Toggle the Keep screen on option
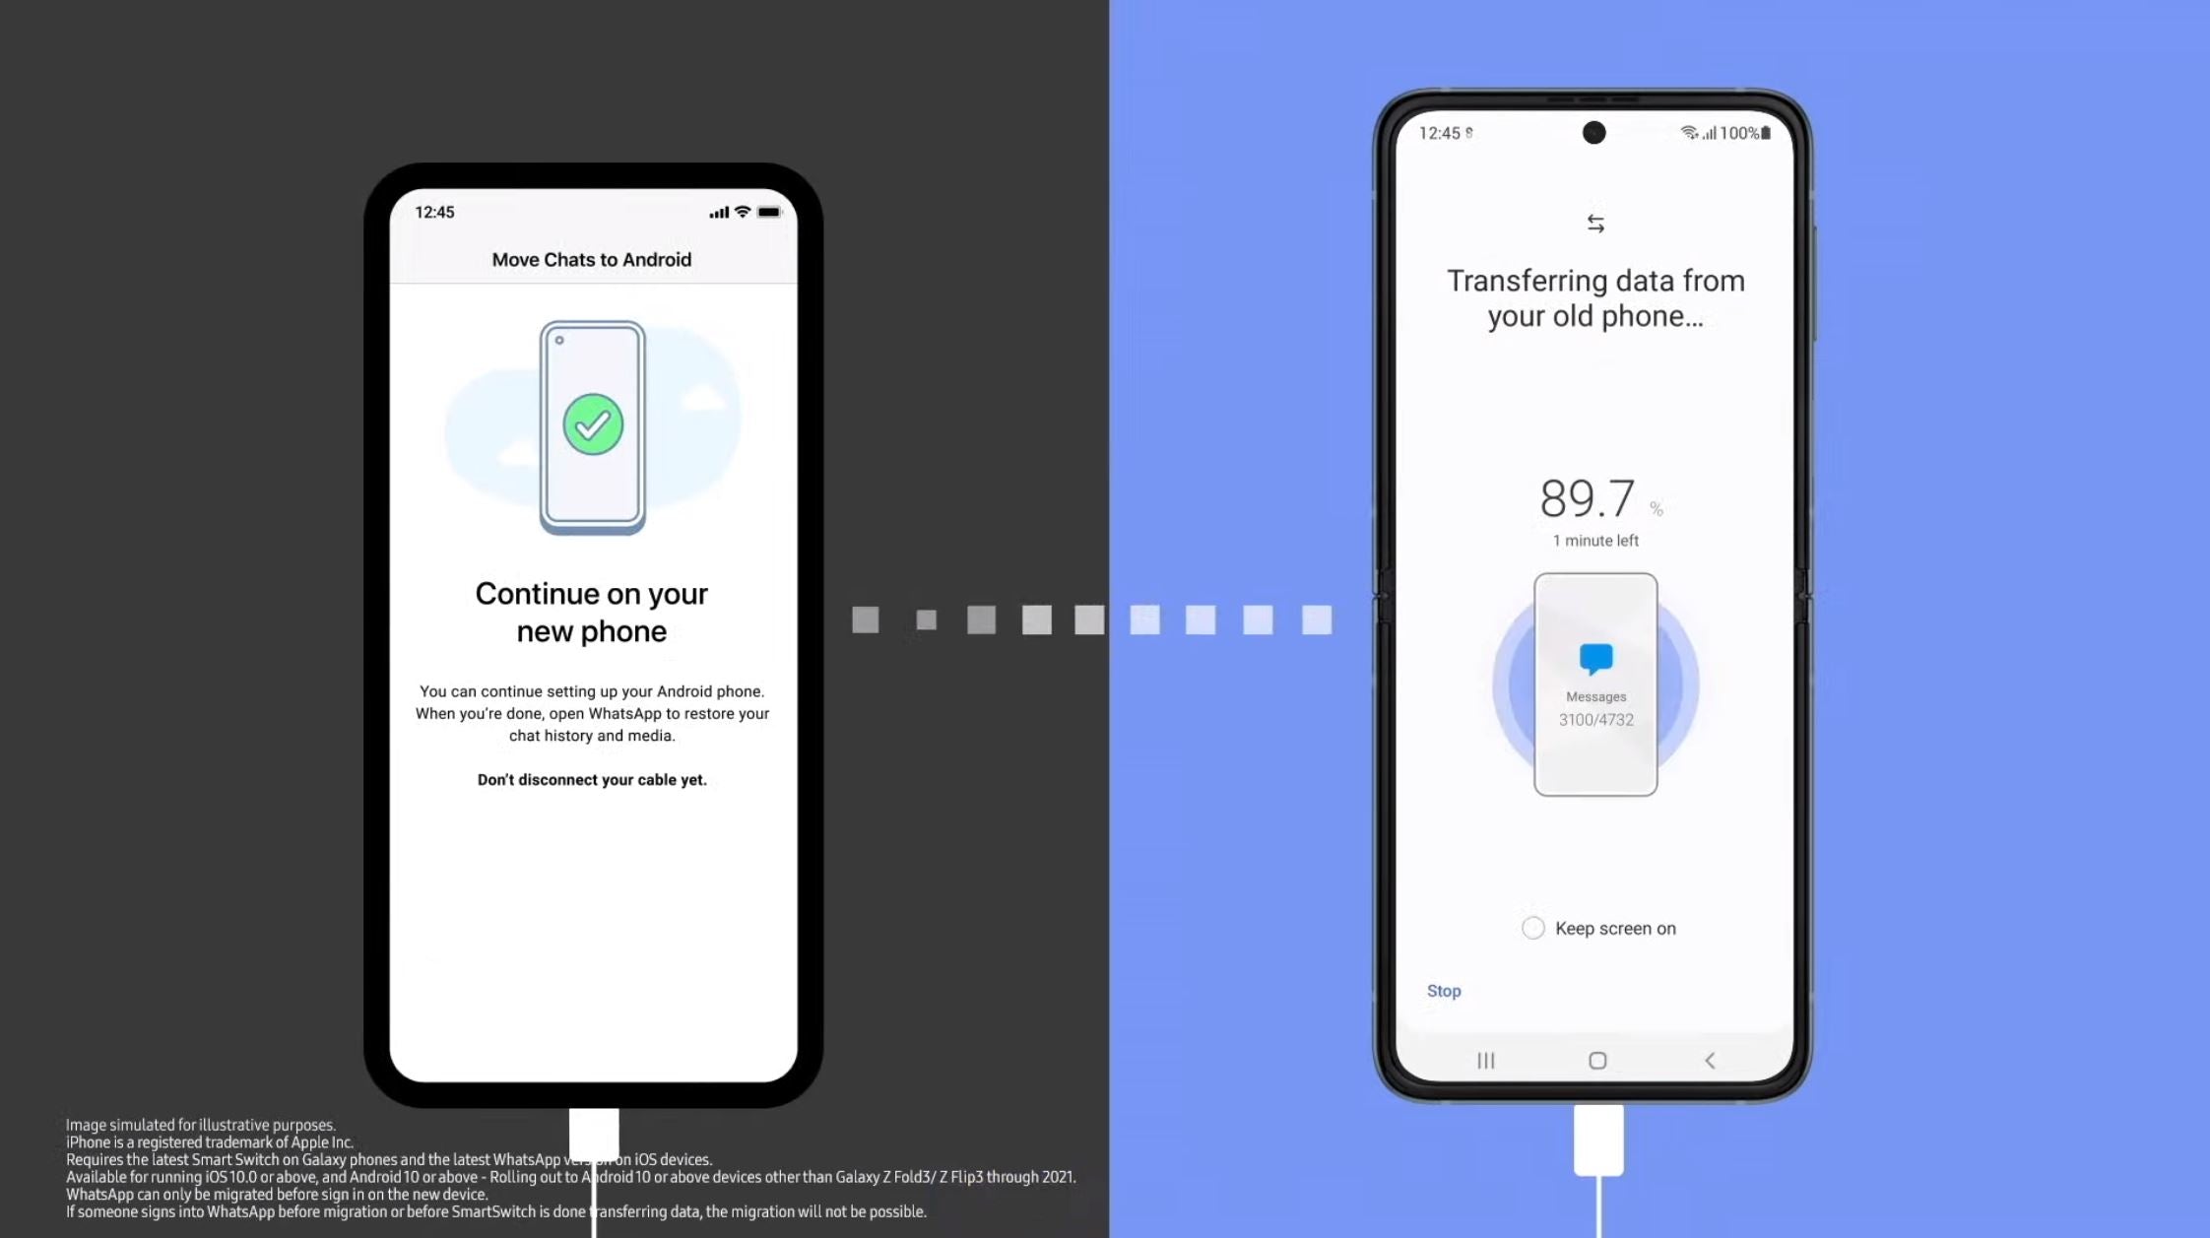Screen dimensions: 2210x1238 [x=1531, y=927]
